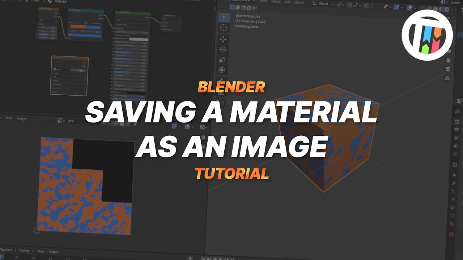Select the Move tool in viewport toolbar
Image resolution: width=463 pixels, height=260 pixels.
[223, 39]
